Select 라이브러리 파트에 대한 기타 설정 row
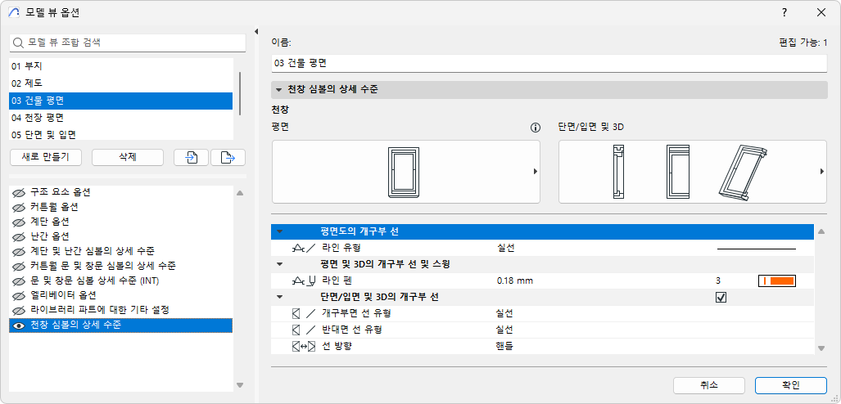841x404 pixels. coord(120,310)
